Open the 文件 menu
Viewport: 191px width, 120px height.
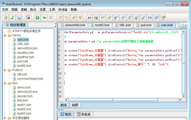click(x=5, y=10)
